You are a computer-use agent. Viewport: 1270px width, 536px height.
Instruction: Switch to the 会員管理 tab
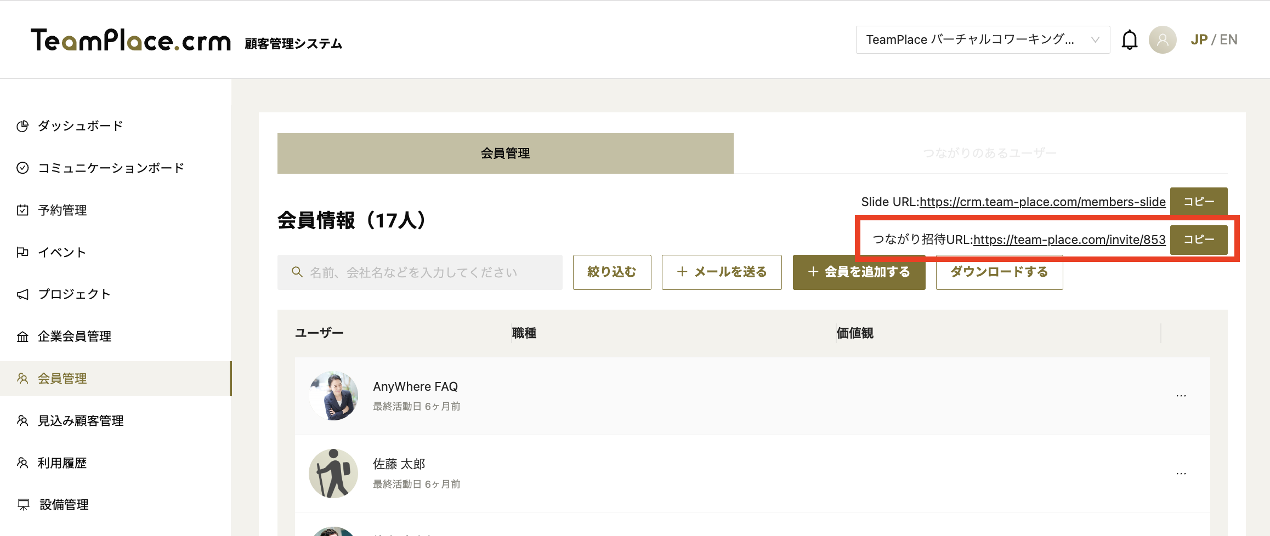point(506,153)
